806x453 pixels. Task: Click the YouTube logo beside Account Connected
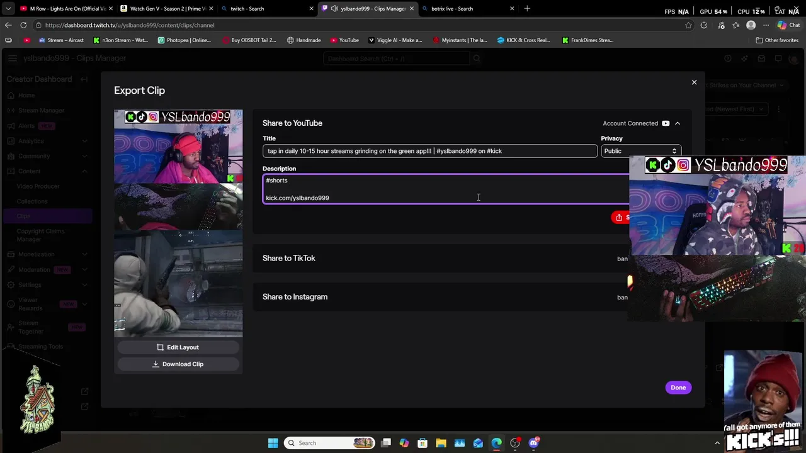[x=666, y=123]
